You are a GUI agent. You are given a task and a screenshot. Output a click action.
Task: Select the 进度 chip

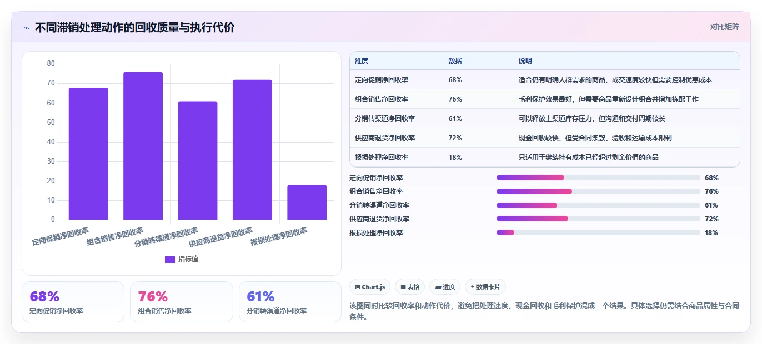445,287
